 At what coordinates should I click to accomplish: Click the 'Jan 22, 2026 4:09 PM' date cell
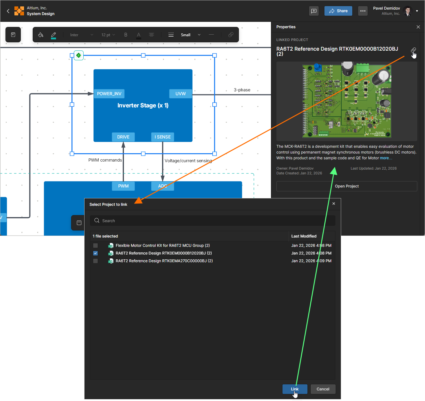click(x=311, y=261)
